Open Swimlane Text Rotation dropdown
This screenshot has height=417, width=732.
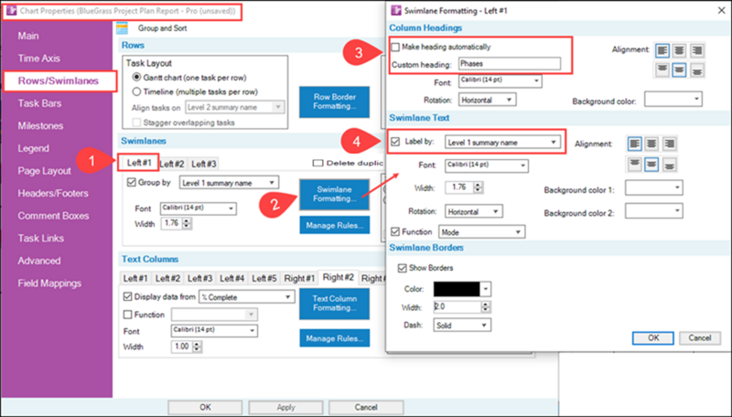pos(473,212)
